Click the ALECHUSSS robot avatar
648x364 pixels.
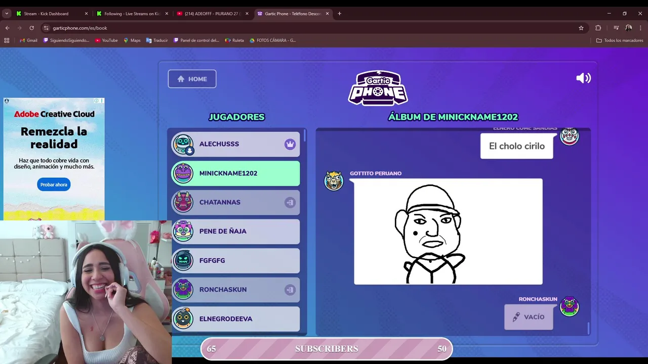(x=183, y=144)
